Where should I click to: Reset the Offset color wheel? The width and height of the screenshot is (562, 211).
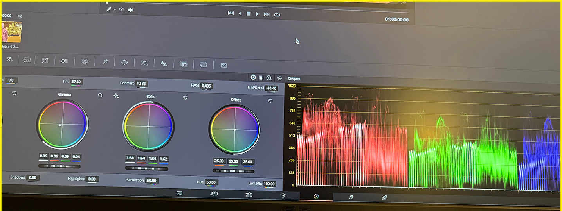pyautogui.click(x=270, y=101)
